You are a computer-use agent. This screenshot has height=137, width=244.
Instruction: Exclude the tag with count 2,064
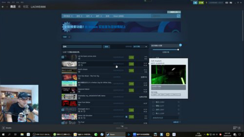click(x=179, y=102)
